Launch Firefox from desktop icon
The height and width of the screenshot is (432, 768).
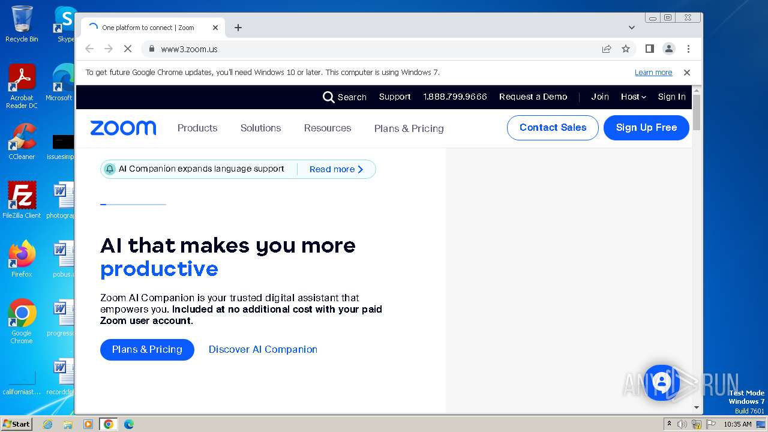[x=22, y=259]
